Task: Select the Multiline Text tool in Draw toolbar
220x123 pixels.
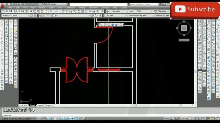Action: [2, 85]
